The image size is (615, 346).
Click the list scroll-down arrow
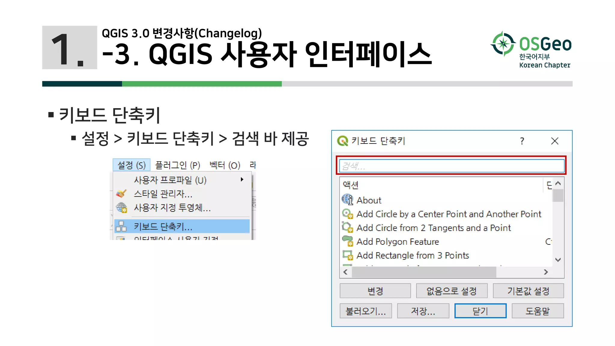pos(558,260)
